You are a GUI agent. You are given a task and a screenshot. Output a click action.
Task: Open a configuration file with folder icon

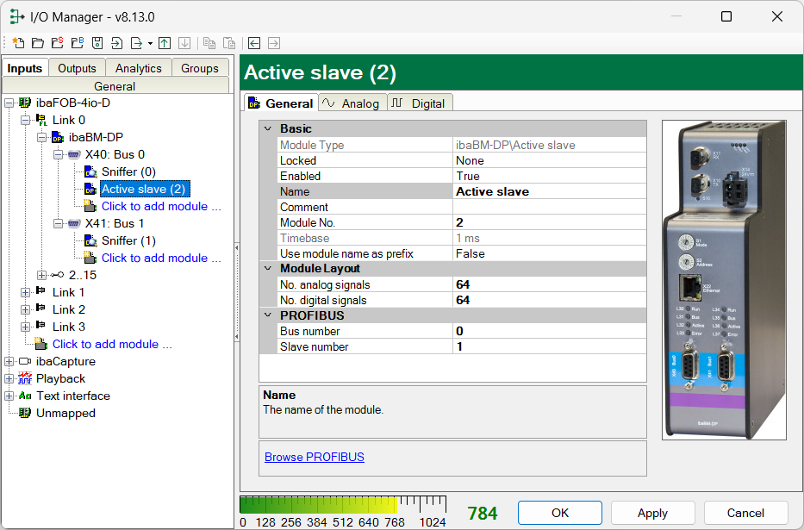(37, 43)
